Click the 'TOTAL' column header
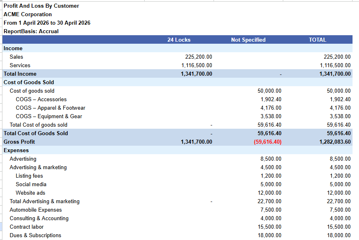The image size is (359, 240). (317, 40)
